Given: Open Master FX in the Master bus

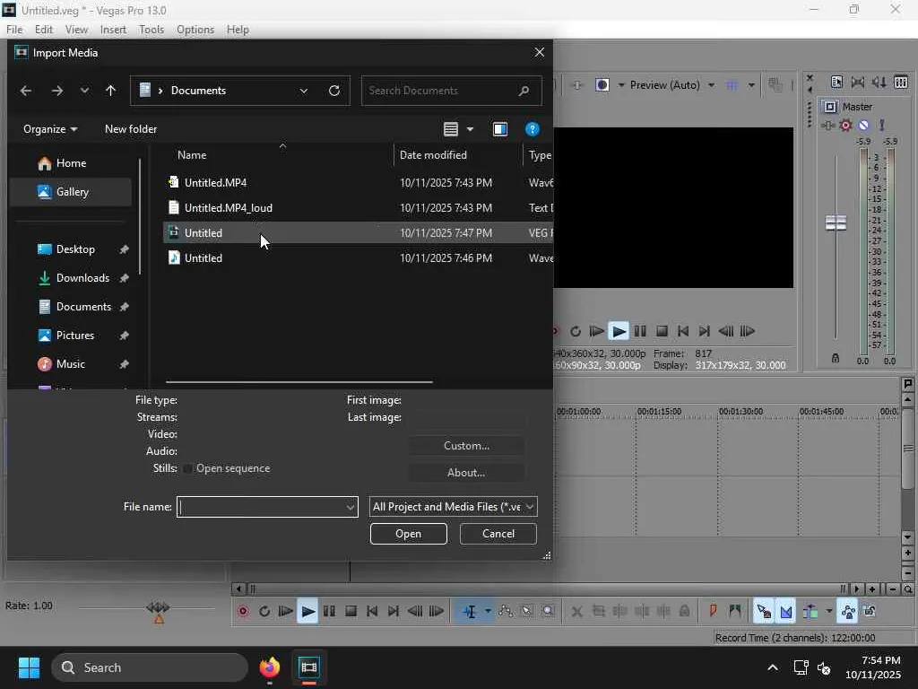Looking at the screenshot, I should 827,125.
